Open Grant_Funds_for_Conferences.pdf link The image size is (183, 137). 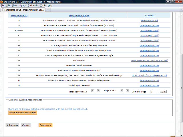pyautogui.click(x=149, y=76)
